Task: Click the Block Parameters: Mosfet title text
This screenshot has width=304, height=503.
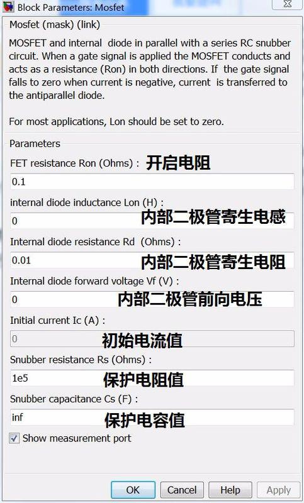Action: coord(70,8)
